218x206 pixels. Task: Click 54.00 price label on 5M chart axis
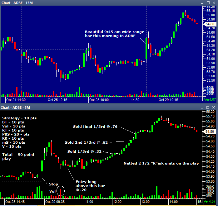(210, 171)
